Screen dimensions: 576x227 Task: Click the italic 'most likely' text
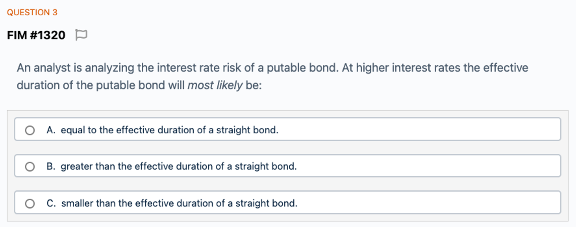(x=215, y=85)
